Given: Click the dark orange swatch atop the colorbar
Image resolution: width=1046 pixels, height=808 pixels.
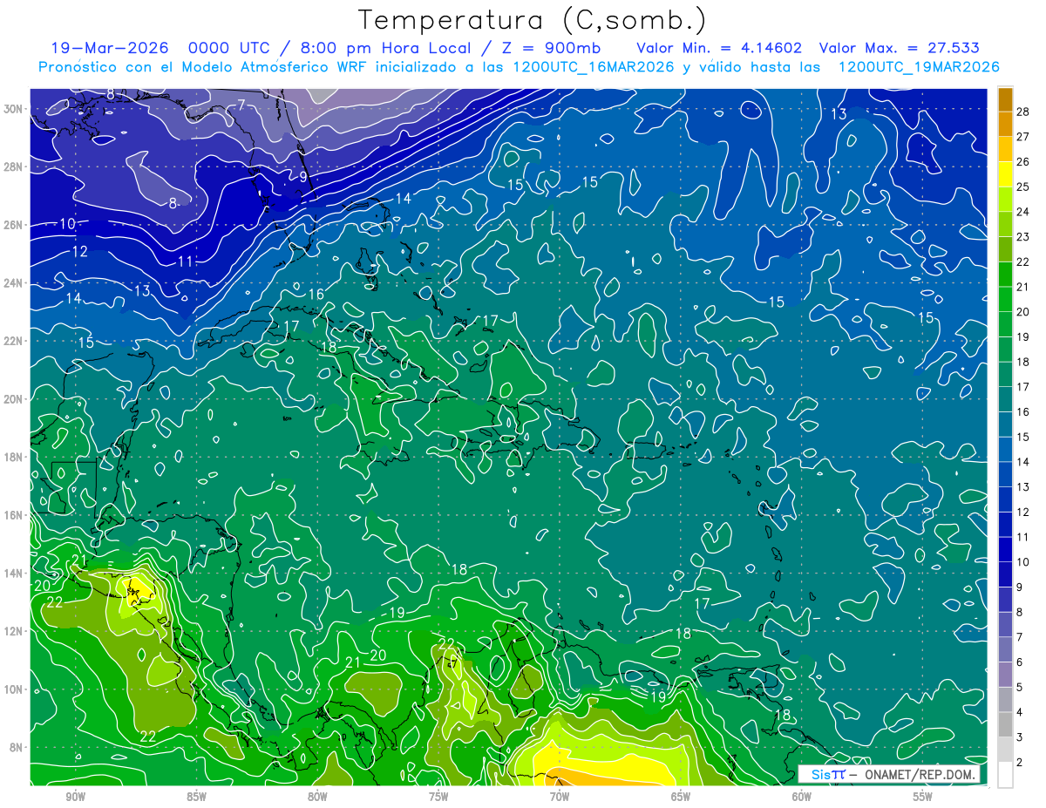Looking at the screenshot, I should [1005, 99].
